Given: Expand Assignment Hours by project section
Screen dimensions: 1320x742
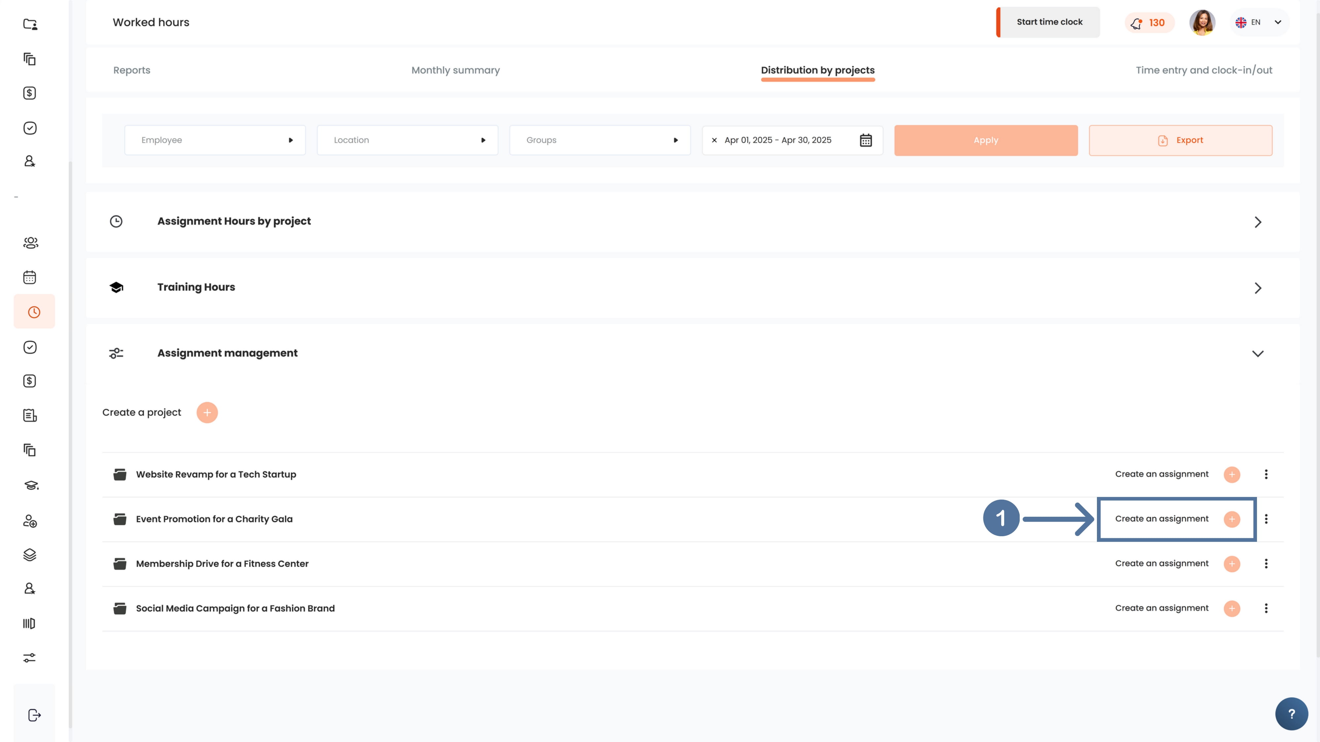Looking at the screenshot, I should pyautogui.click(x=1258, y=222).
